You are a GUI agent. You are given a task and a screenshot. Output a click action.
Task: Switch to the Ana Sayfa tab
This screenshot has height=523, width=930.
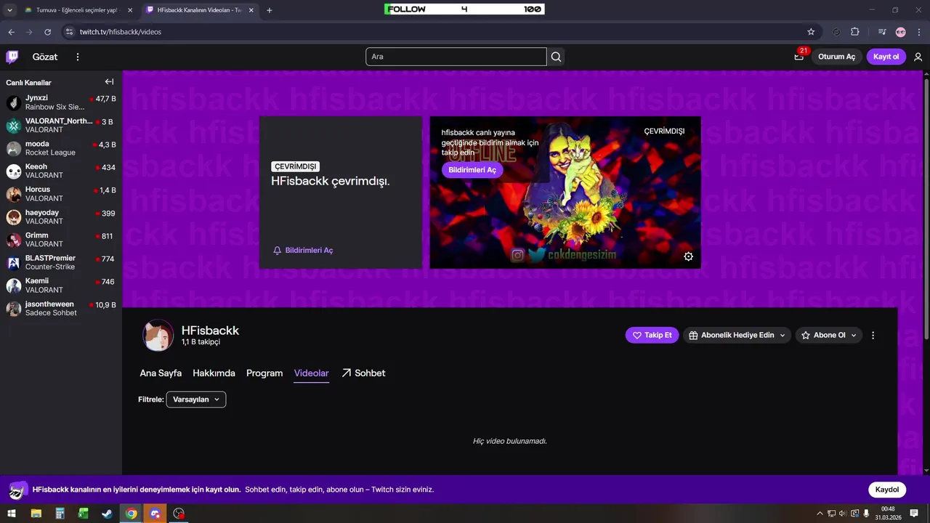click(x=161, y=373)
